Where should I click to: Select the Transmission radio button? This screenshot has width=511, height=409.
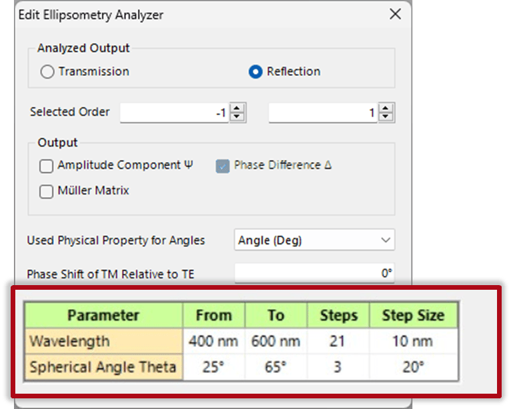[47, 72]
